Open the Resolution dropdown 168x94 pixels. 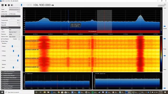click(x=15, y=34)
